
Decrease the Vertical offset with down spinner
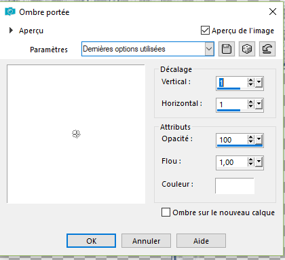point(250,85)
